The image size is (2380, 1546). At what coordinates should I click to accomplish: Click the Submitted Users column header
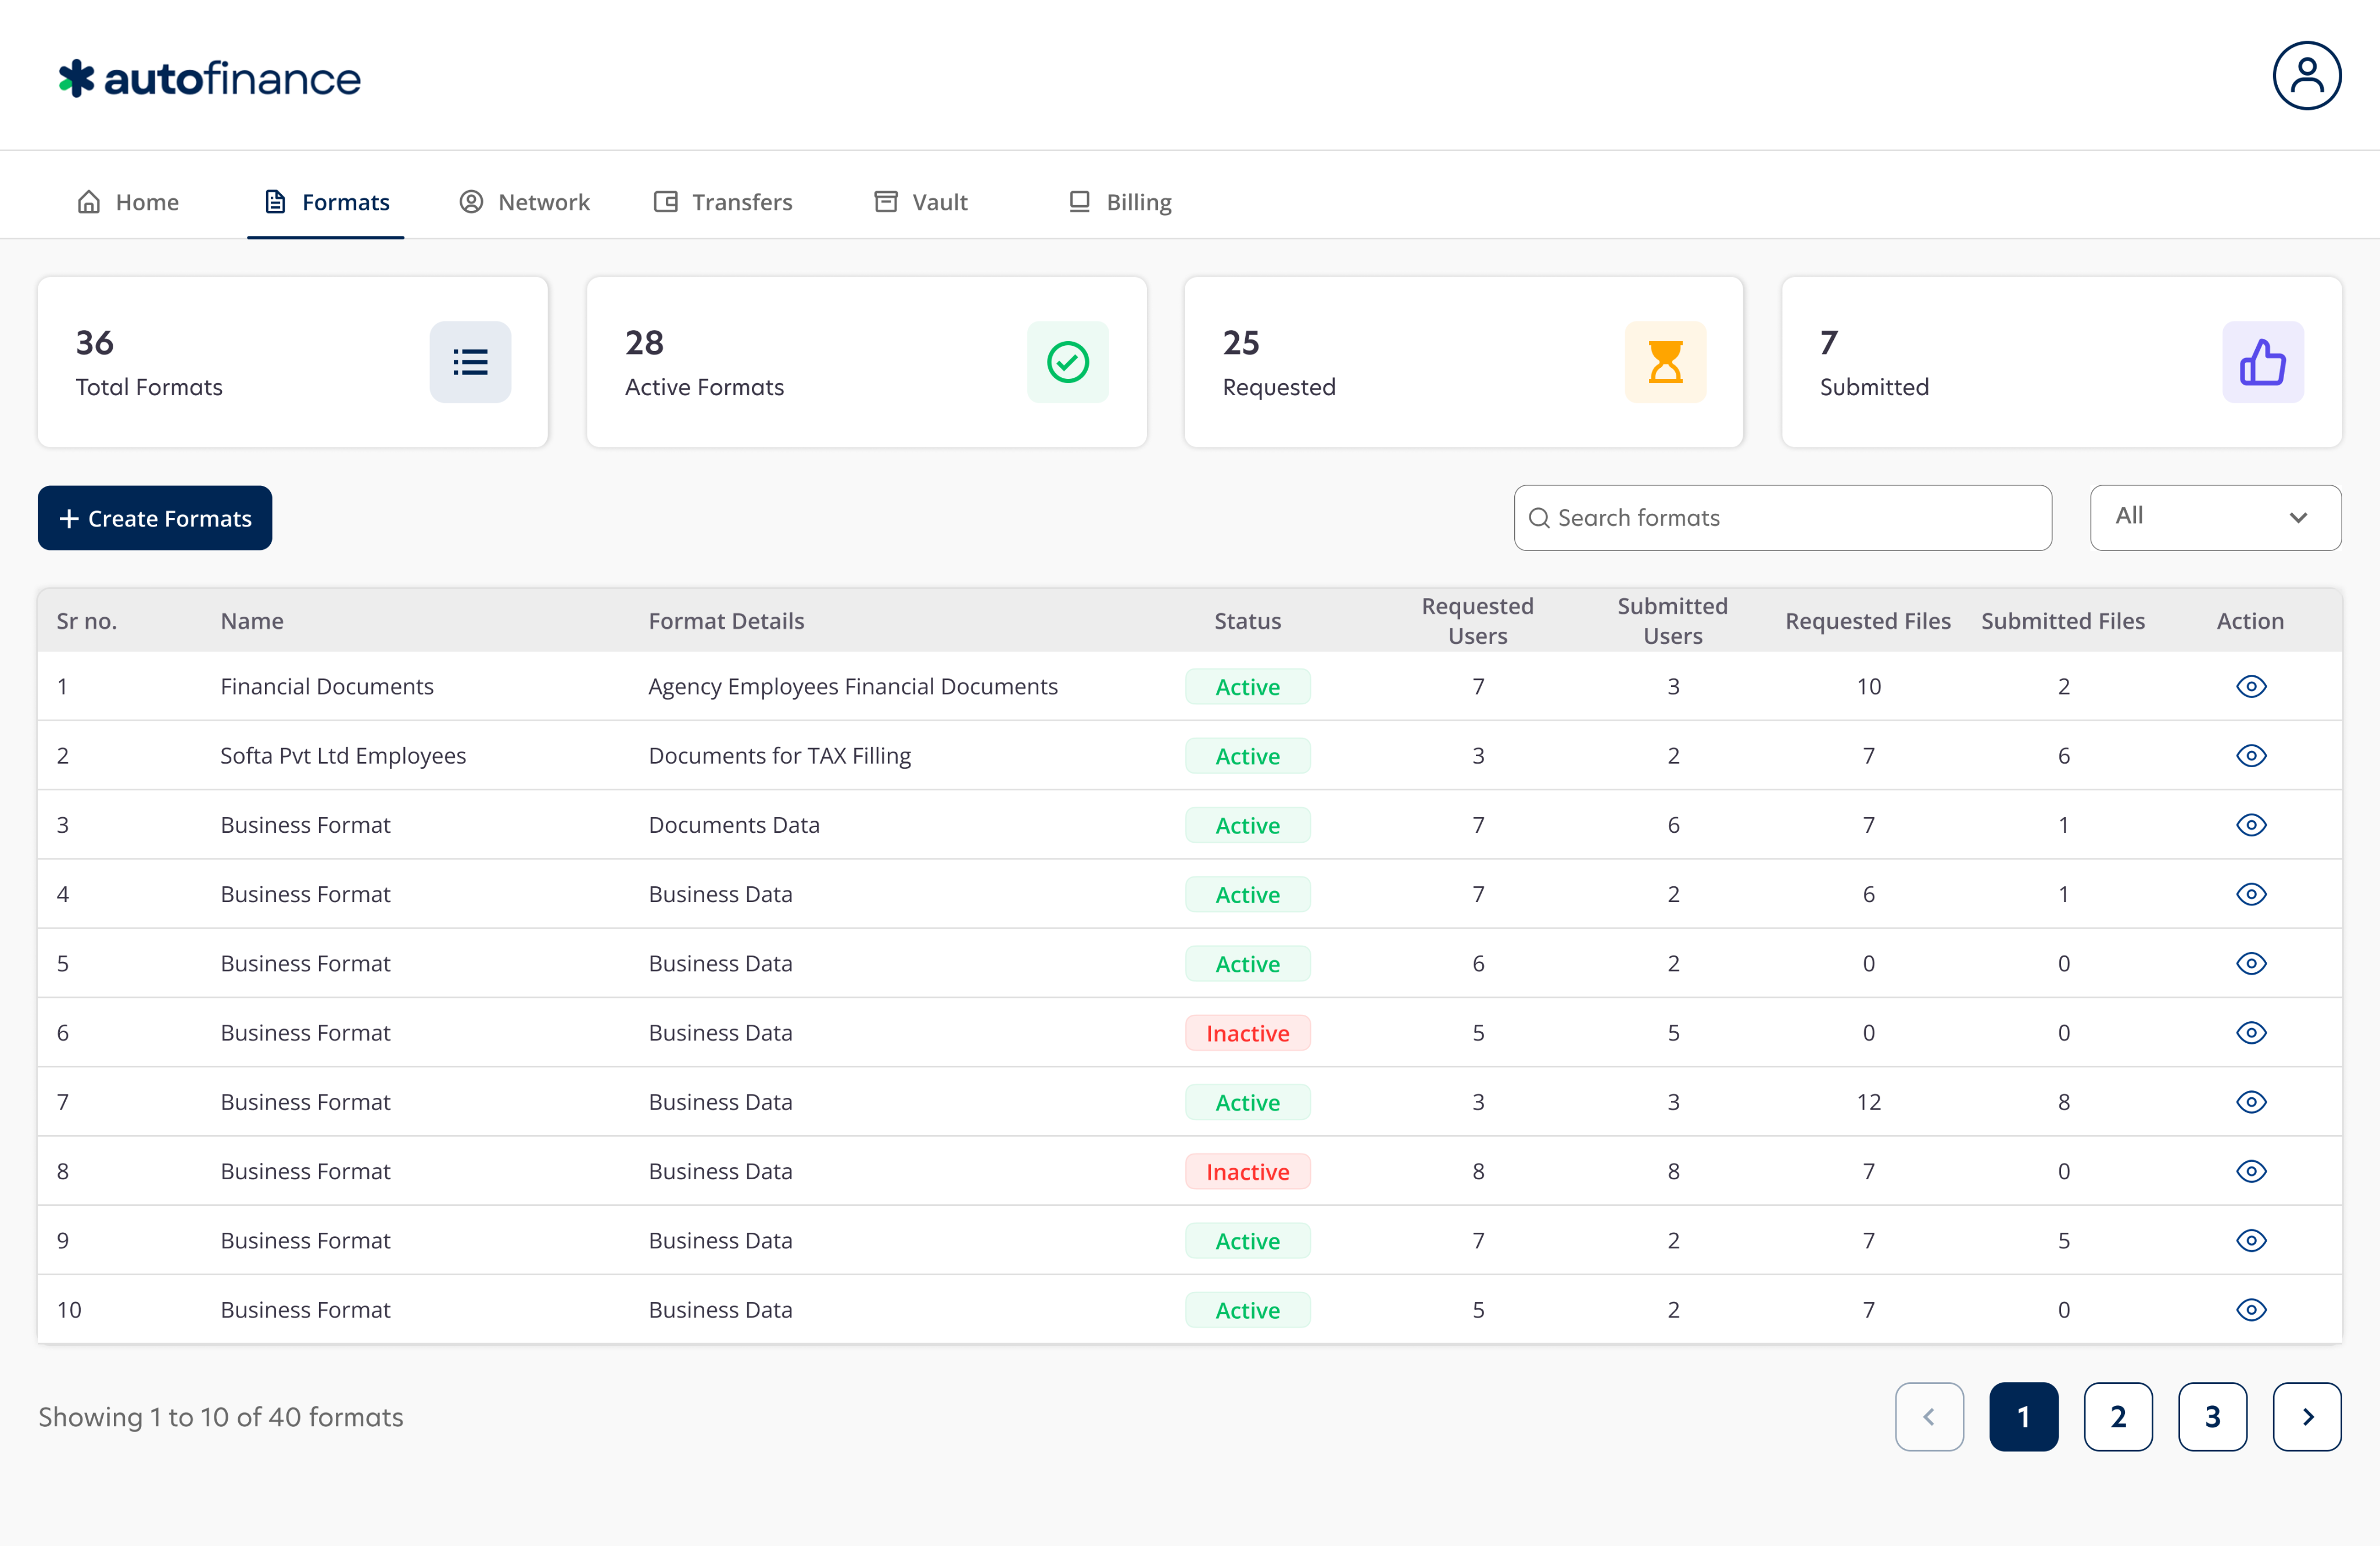point(1672,621)
